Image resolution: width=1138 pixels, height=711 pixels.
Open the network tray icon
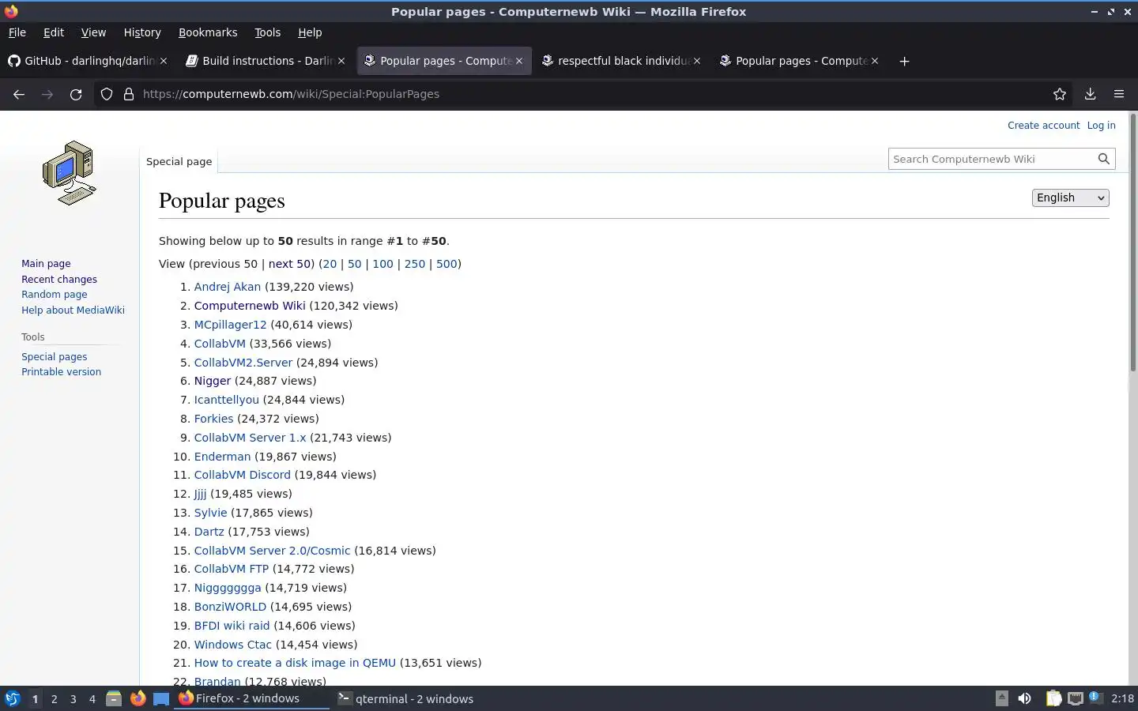click(1076, 698)
